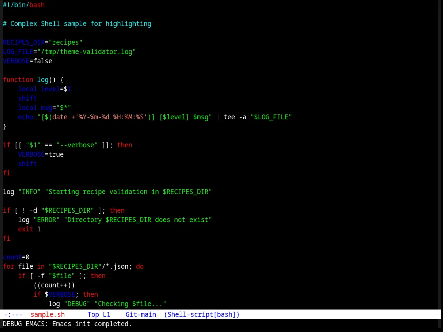The width and height of the screenshot is (443, 332).
Task: Click the [$level] text in echo string
Action: point(174,117)
